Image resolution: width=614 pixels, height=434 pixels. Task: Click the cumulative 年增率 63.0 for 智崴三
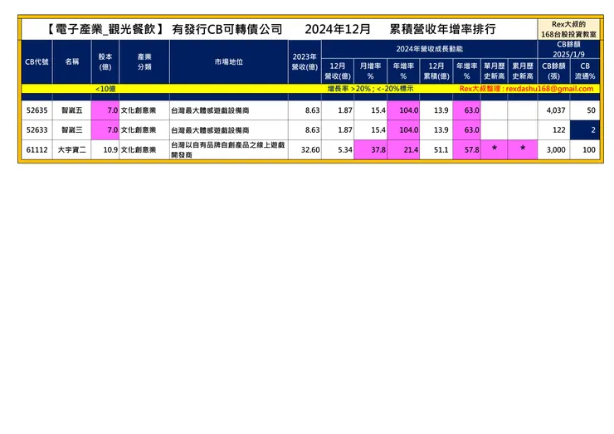tap(467, 130)
